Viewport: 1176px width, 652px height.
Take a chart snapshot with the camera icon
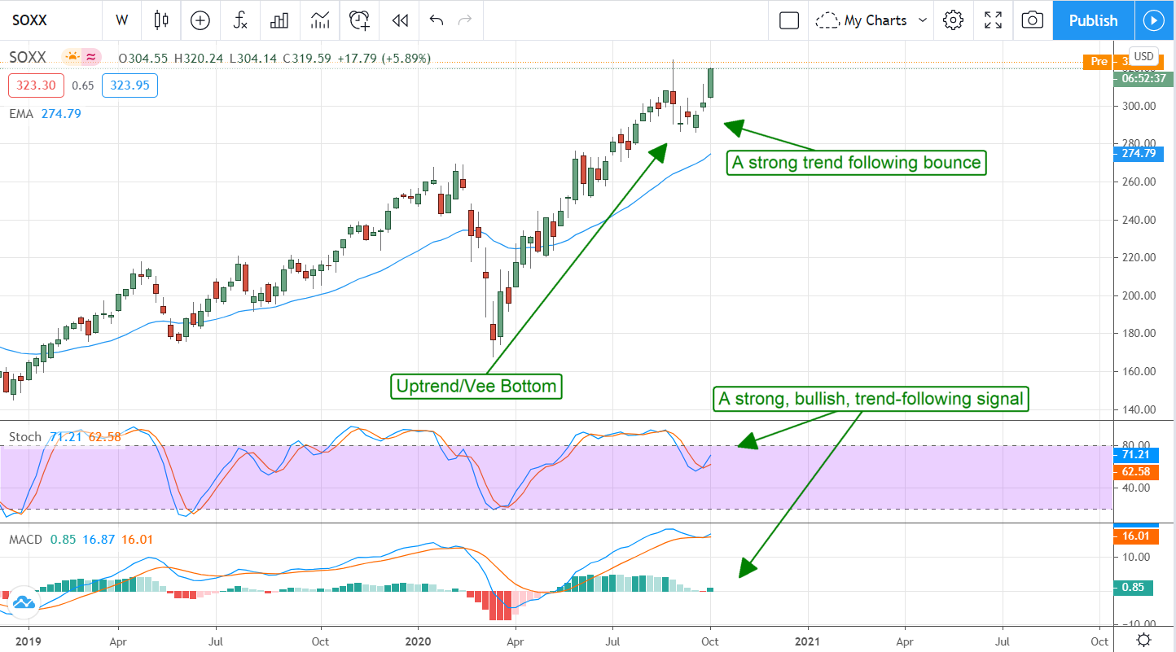point(1032,20)
